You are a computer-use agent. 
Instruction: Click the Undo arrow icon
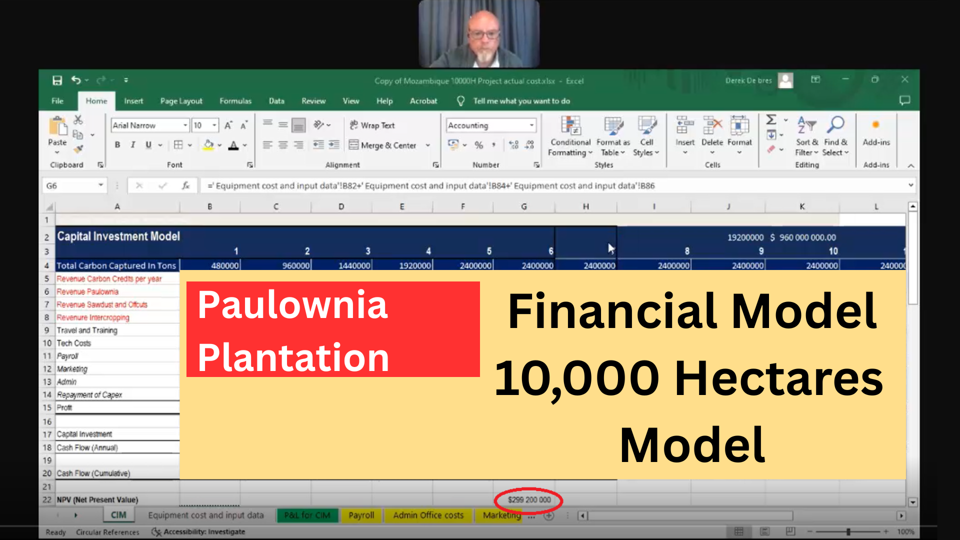(76, 80)
